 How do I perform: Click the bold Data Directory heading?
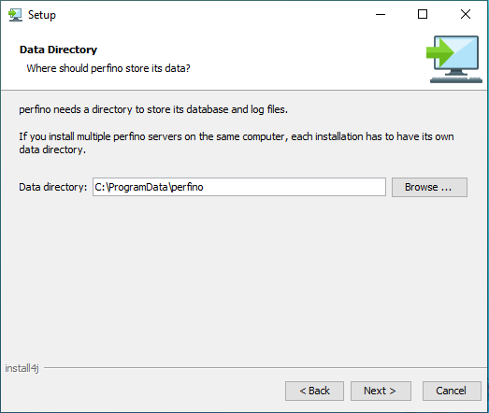(58, 50)
